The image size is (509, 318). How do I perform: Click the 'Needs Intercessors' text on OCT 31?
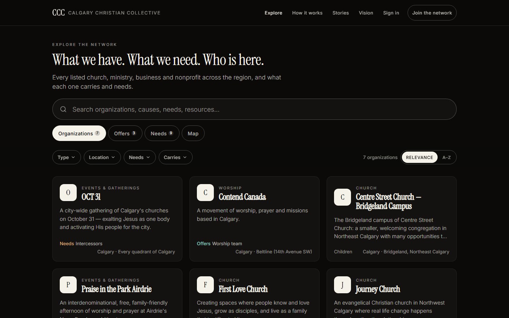[81, 243]
